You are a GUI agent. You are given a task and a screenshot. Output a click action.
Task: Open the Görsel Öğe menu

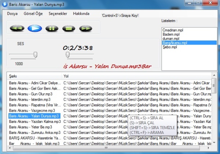click(33, 14)
